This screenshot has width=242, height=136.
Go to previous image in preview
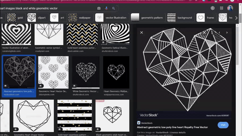coord(219,33)
